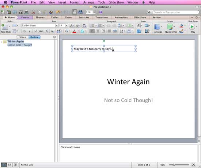Click the Copy icon in toolbar
The image size is (201, 168).
click(x=39, y=12)
